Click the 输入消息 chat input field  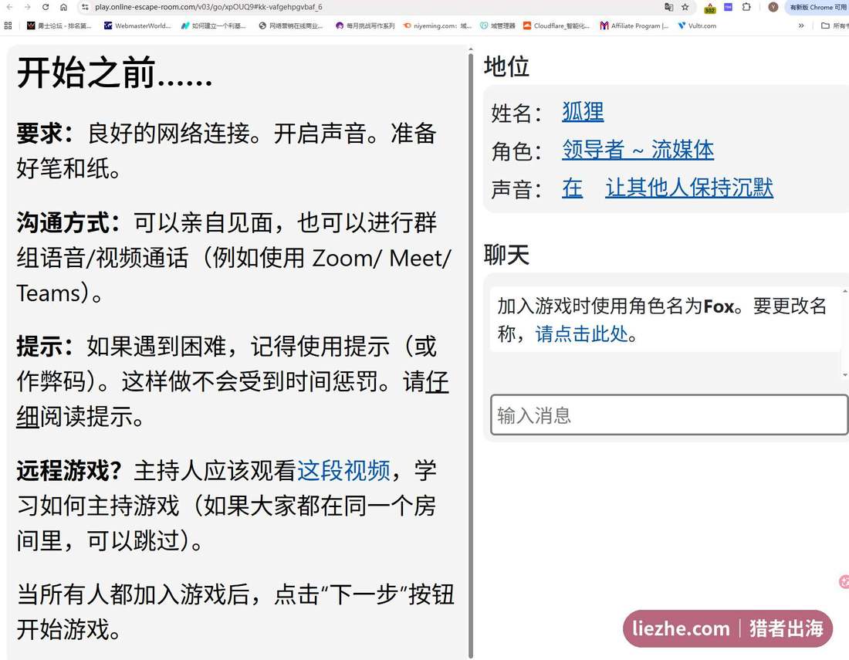pos(669,415)
